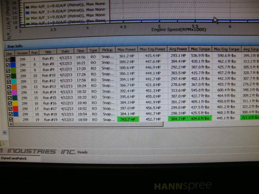The image size is (259, 194).
Task: Click the Max Torque column header
Action: (x=200, y=49)
